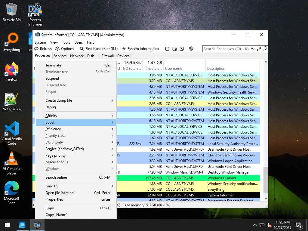This screenshot has height=231, width=308.
Task: Open System information graph window
Action: (140, 49)
